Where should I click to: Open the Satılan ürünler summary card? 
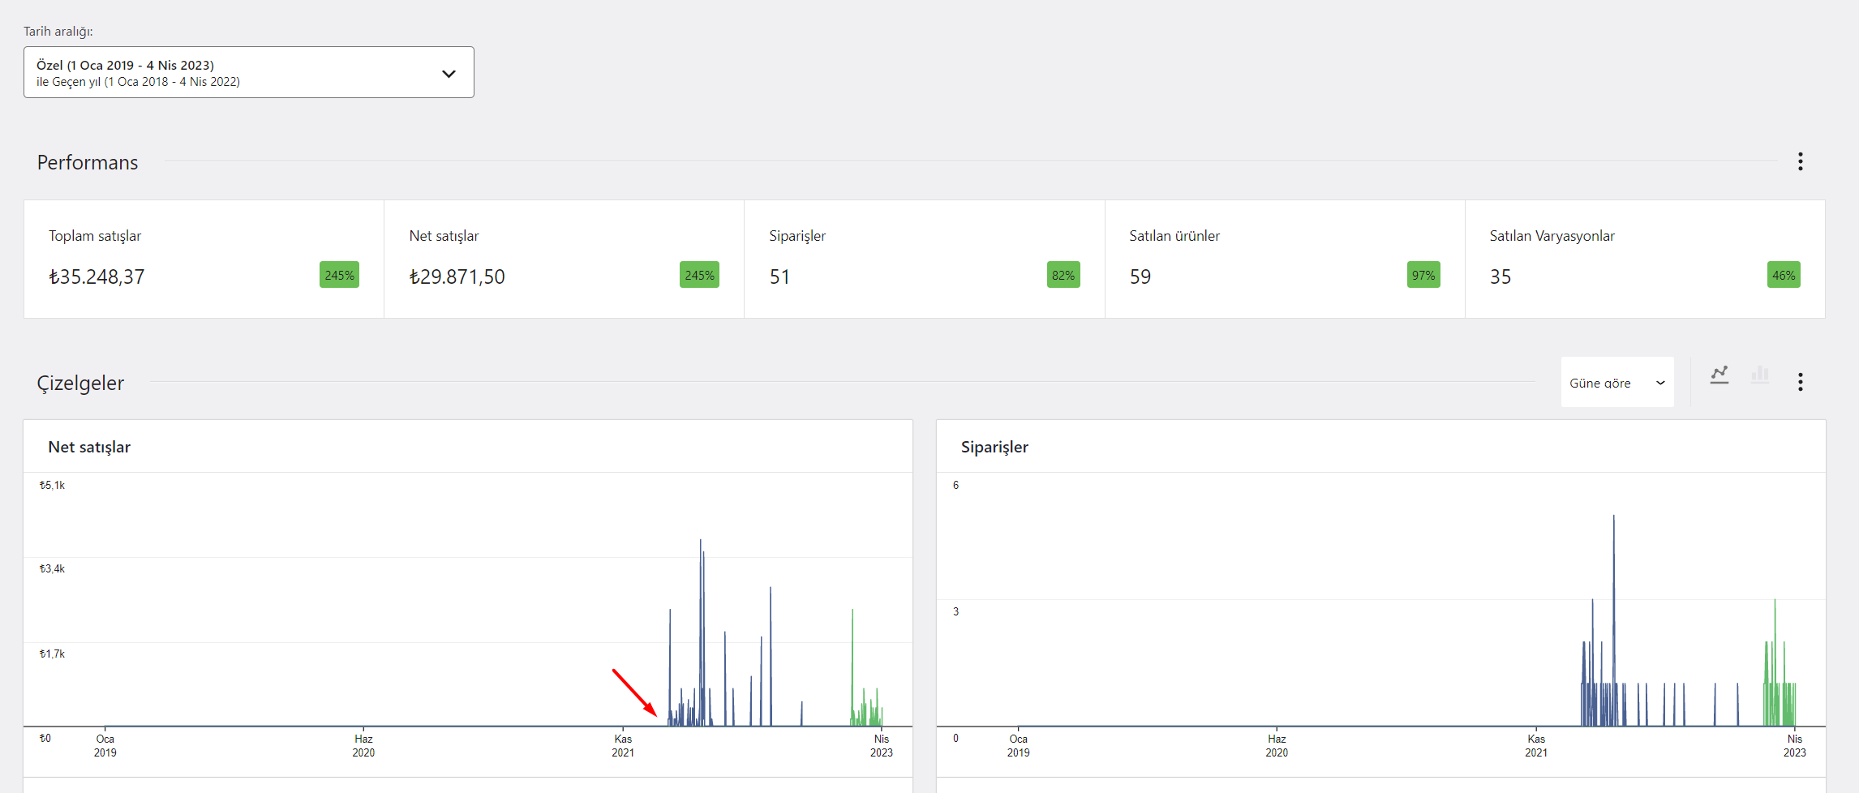click(1284, 259)
